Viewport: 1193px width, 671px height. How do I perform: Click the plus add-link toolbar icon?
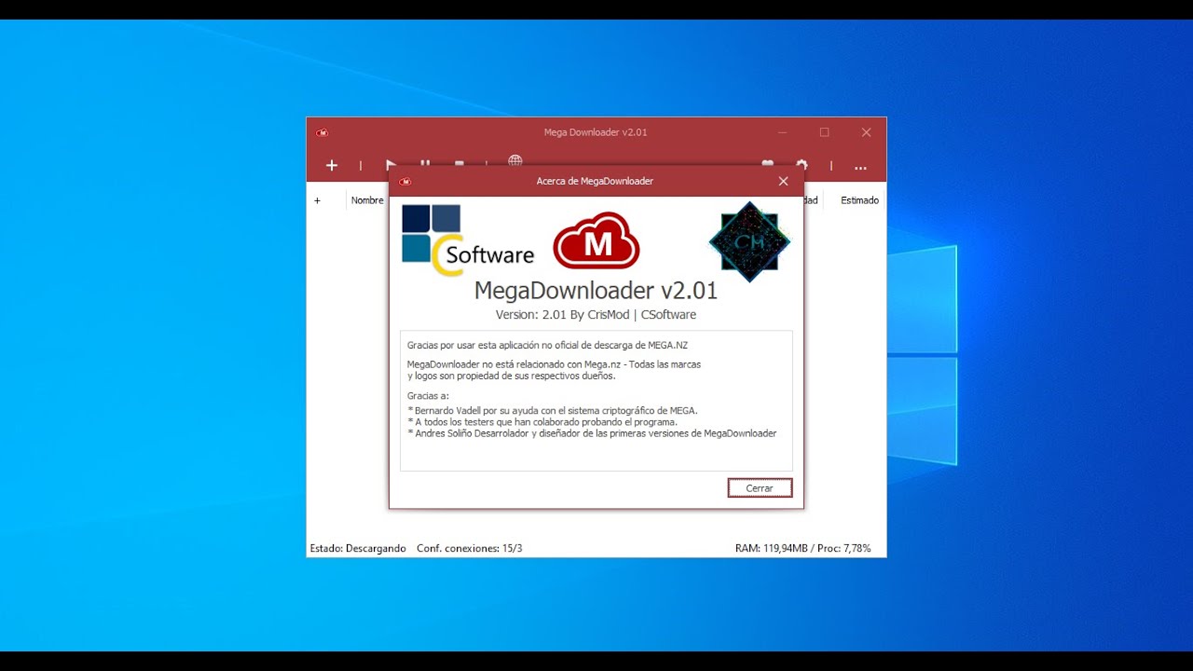(x=331, y=165)
